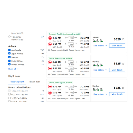Switch to the Return flight tab

[35, 82]
